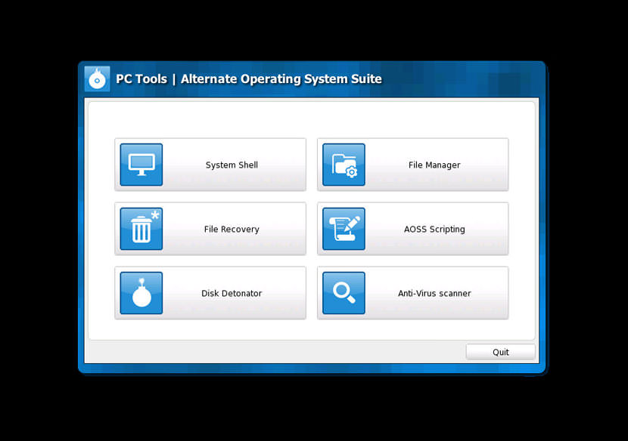Screen dimensions: 628x441
Task: Run the Disk Detonator
Action: [210, 292]
